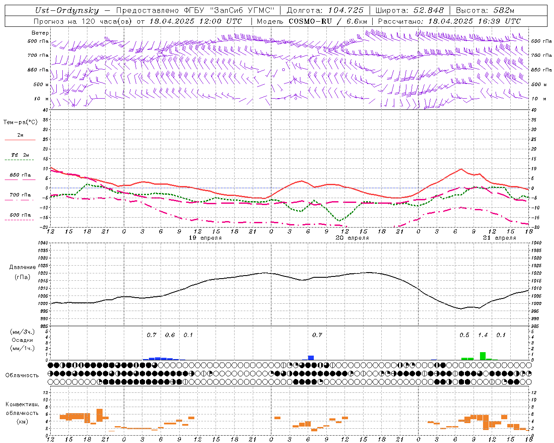This screenshot has width=554, height=443.
Task: Click the 21 апреля date label
Action: click(499, 238)
